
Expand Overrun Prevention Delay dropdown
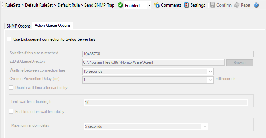[210, 80]
